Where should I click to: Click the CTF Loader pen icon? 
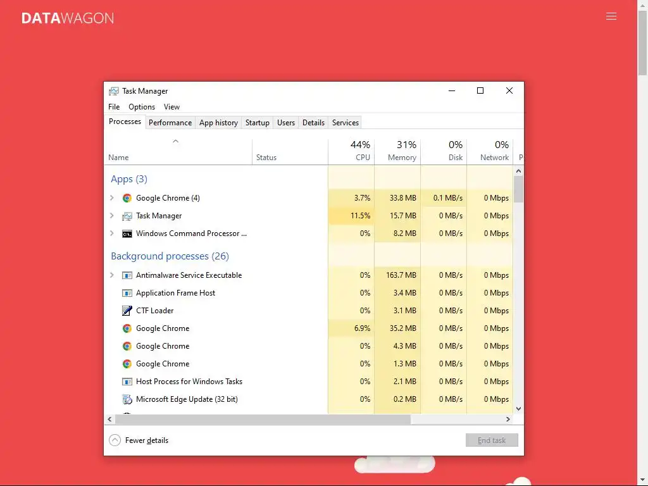tap(127, 310)
